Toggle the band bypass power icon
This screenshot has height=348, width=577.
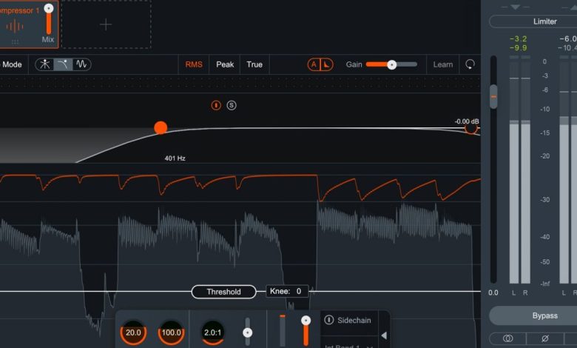pyautogui.click(x=216, y=105)
